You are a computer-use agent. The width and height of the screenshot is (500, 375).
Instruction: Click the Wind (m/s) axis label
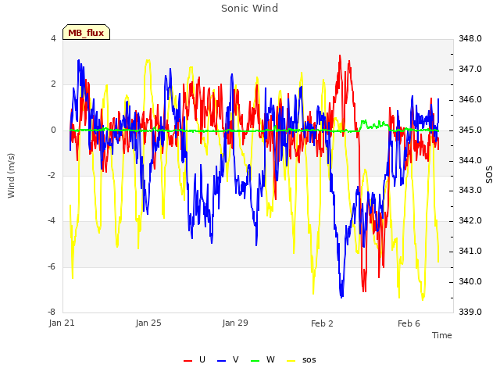[x=11, y=176]
